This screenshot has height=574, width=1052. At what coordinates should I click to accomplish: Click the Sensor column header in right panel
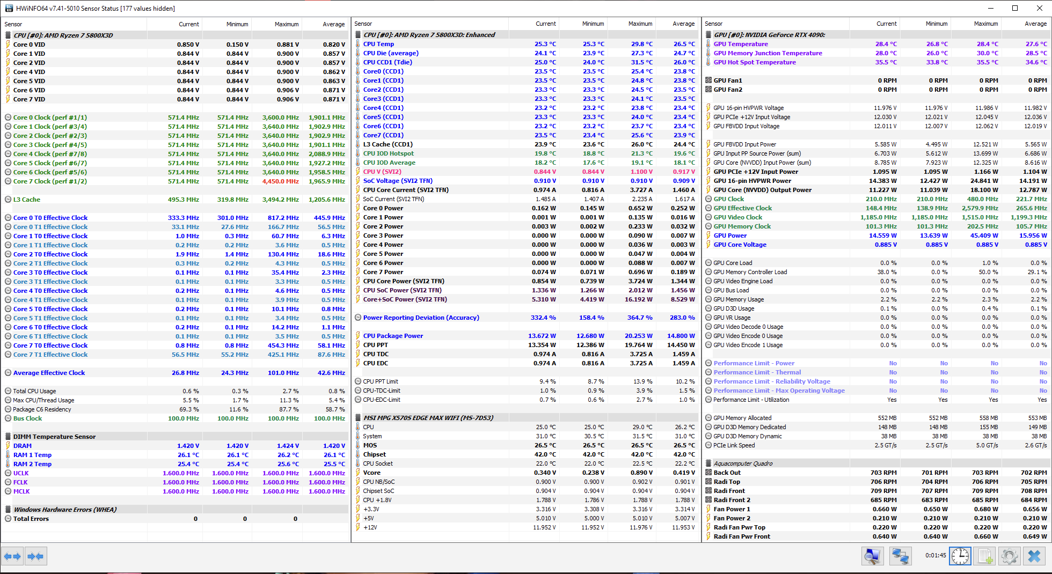click(x=776, y=24)
